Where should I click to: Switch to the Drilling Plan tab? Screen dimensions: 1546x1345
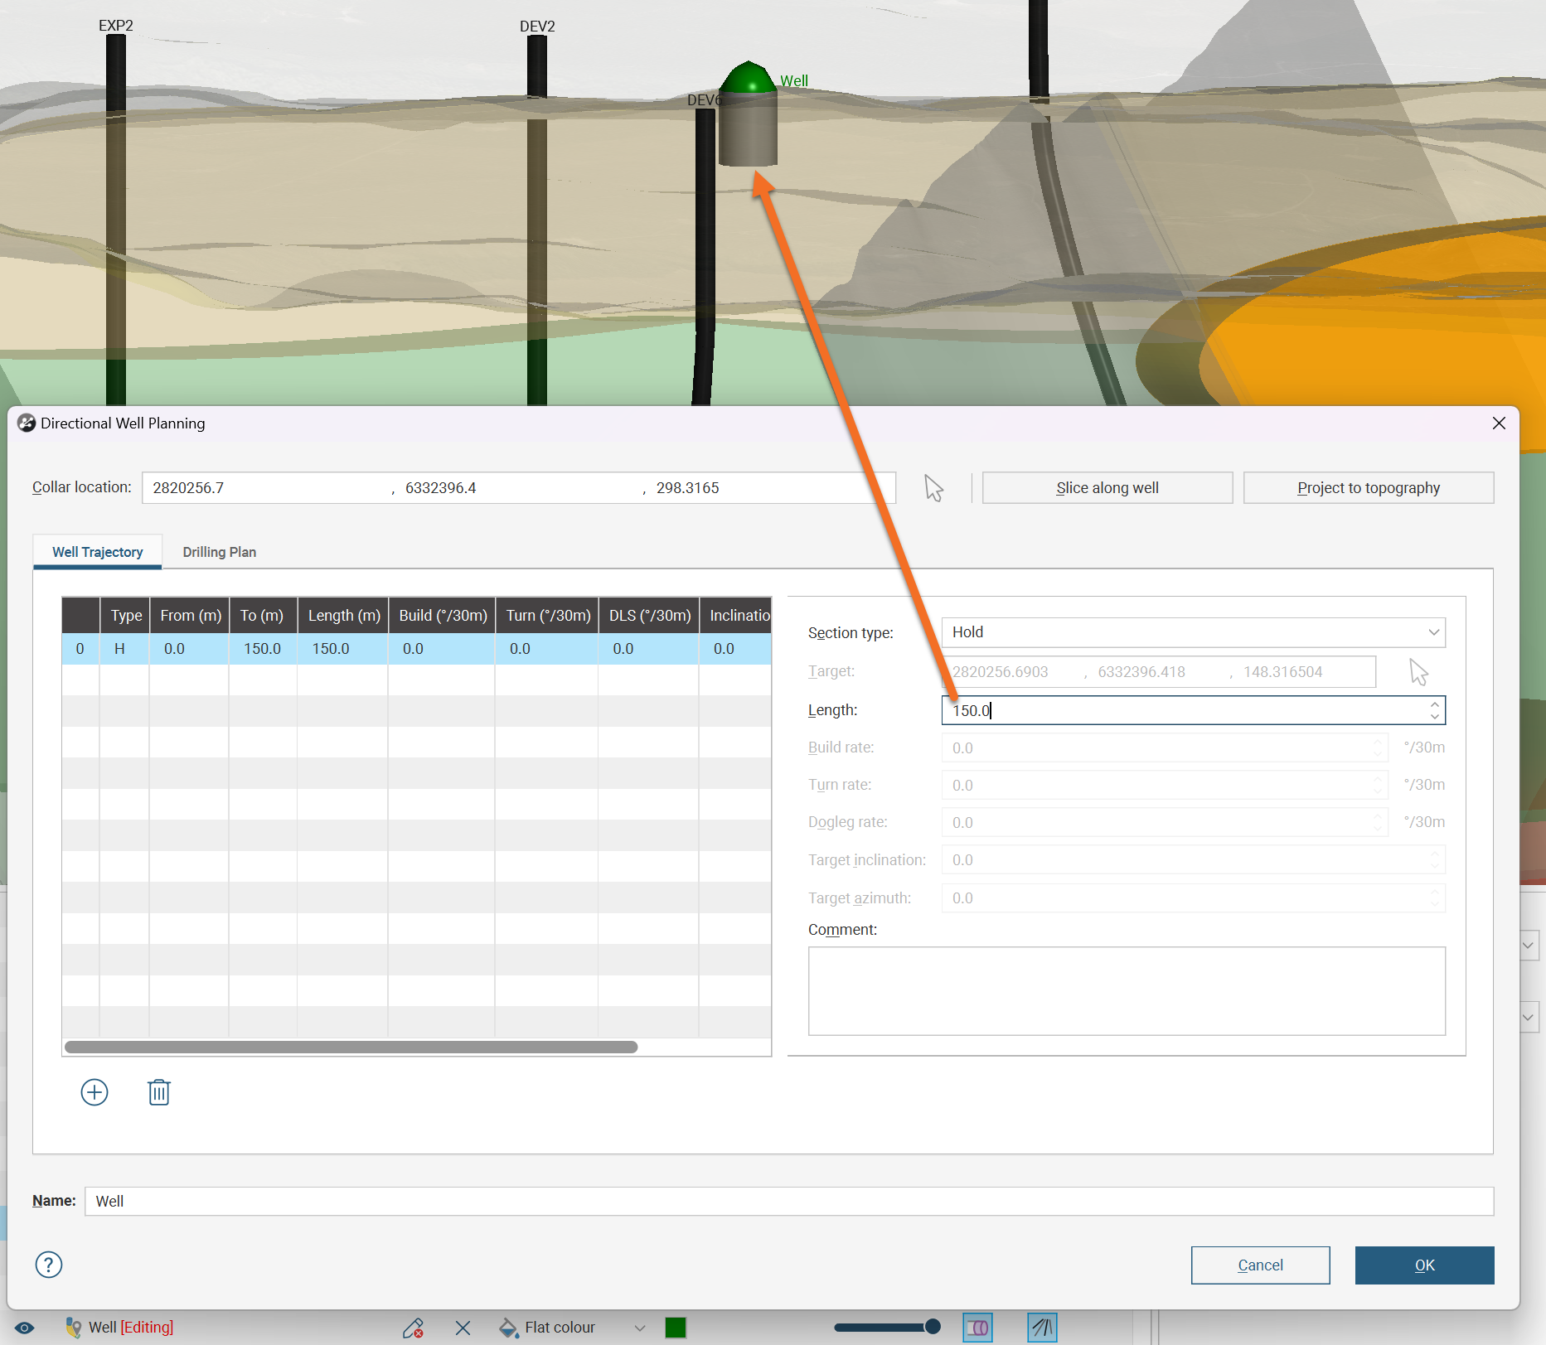(219, 552)
